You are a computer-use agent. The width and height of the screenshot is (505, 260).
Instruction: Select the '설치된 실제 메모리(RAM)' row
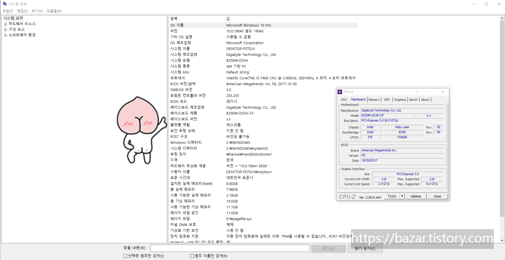point(263,183)
